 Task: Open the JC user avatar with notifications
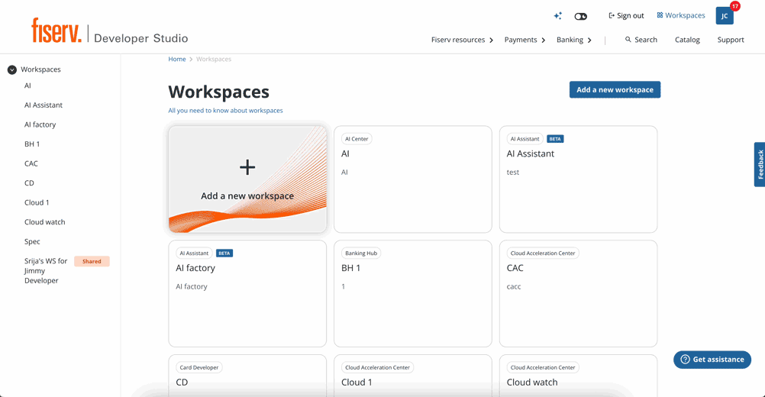pyautogui.click(x=725, y=16)
